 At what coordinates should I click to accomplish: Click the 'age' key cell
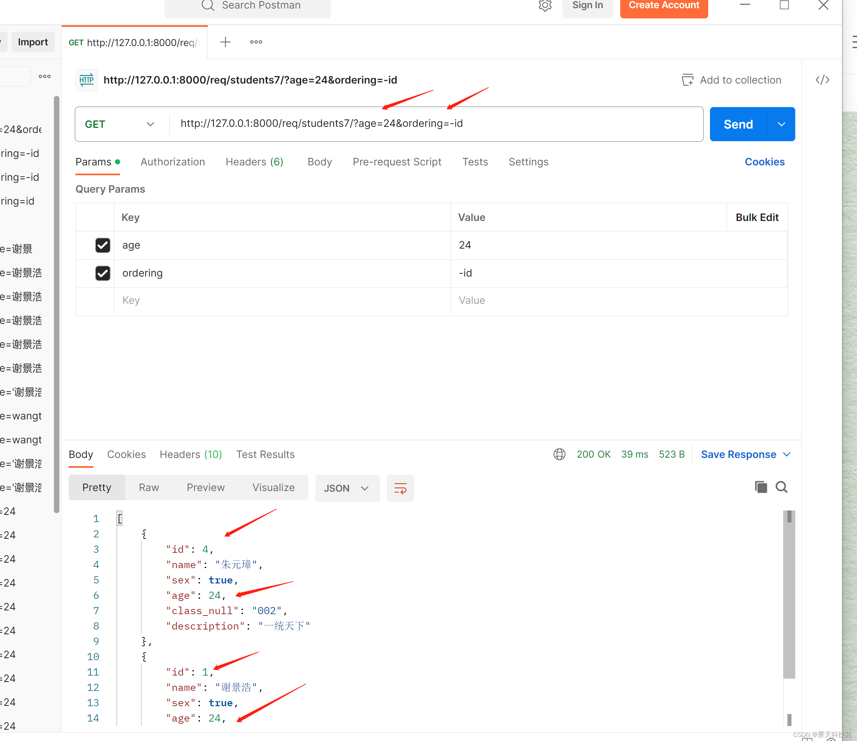(x=282, y=245)
